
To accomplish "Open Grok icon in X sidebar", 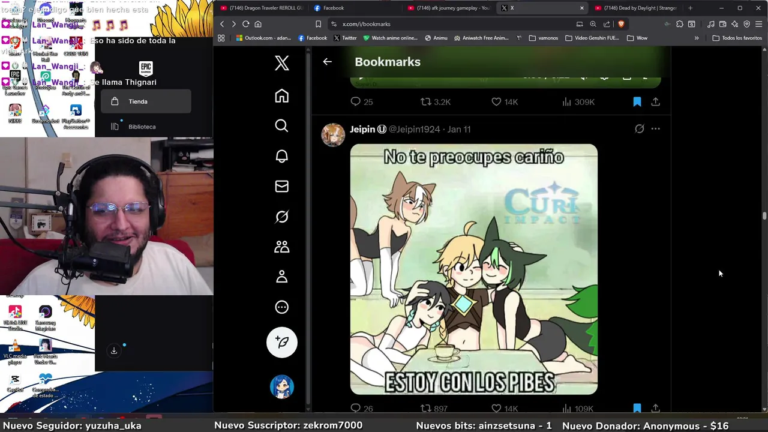I will 281,217.
